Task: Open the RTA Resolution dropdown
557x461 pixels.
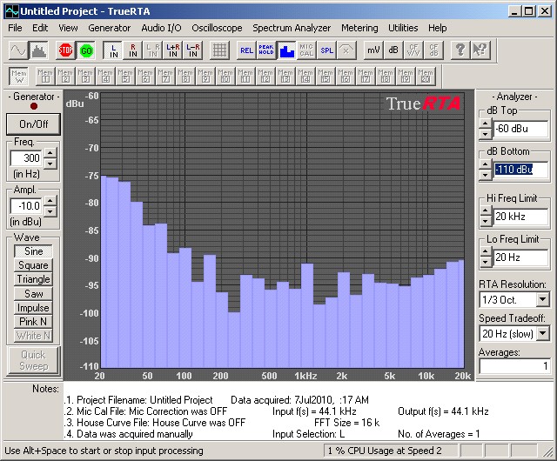Action: (542, 299)
